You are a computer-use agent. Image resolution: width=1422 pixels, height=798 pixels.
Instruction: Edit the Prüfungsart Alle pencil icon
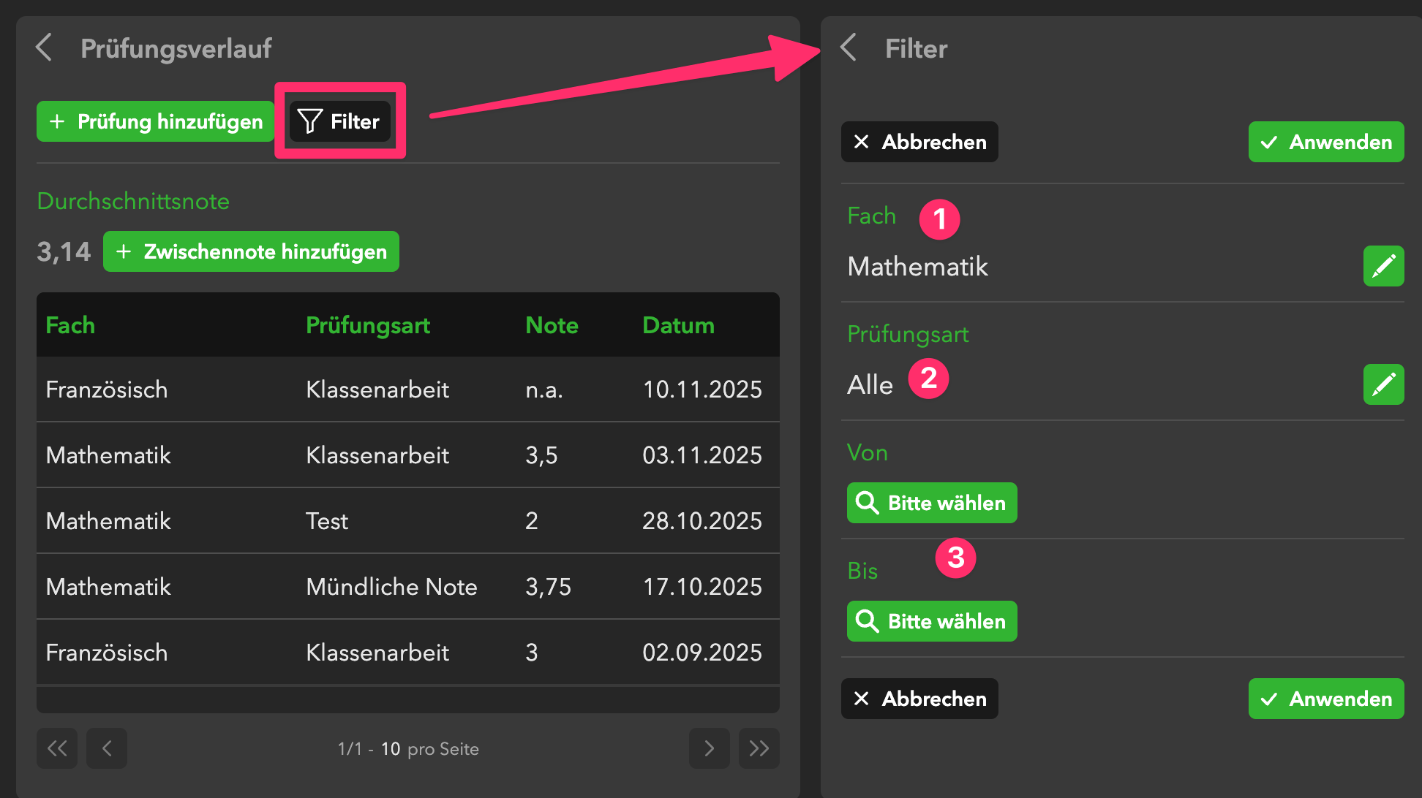(1382, 384)
